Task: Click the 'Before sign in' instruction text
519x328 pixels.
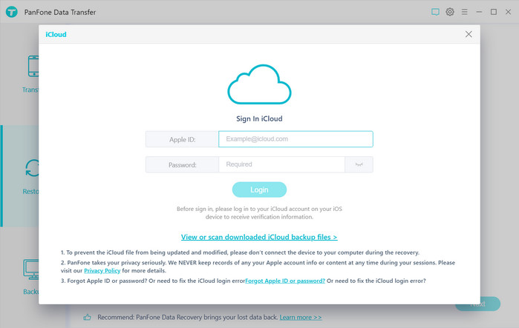Action: click(x=259, y=212)
